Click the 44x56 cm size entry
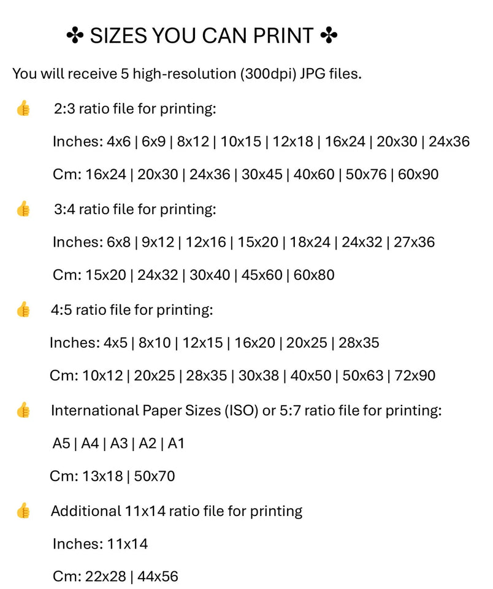The image size is (493, 589). click(158, 576)
